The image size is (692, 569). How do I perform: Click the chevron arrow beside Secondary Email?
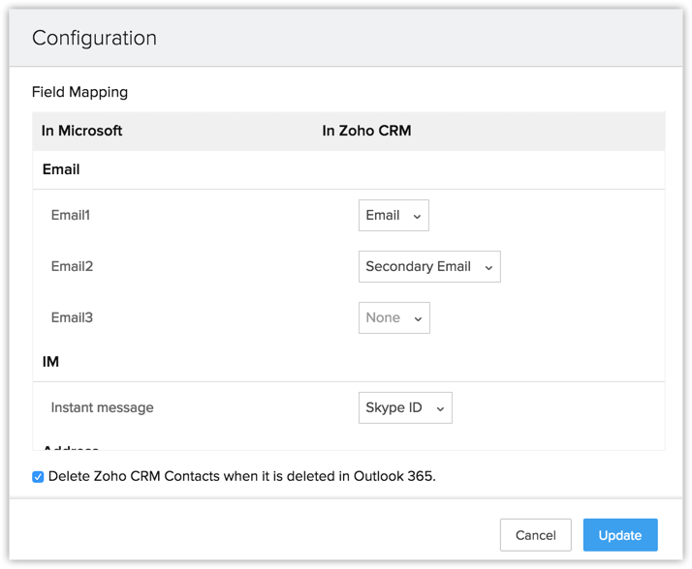(488, 268)
